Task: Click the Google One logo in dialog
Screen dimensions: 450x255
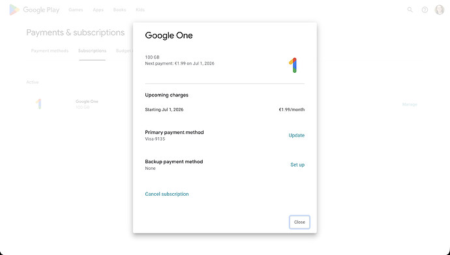Action: 293,65
